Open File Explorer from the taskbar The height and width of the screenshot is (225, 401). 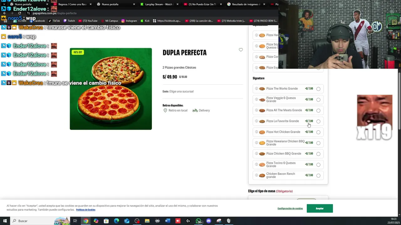tap(147, 221)
